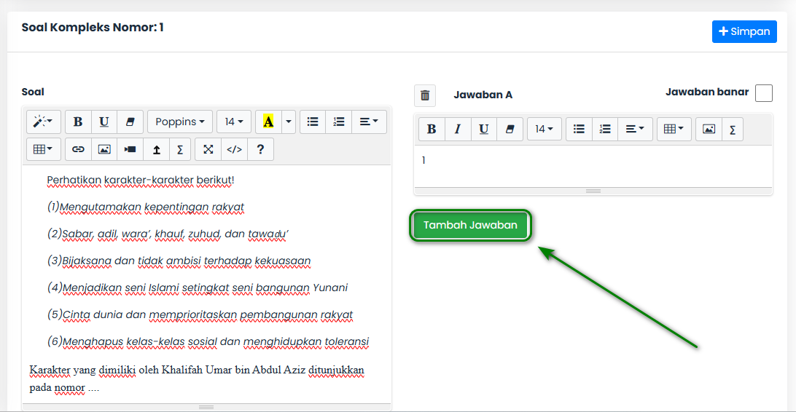Check the Jawaban benar checkbox
The height and width of the screenshot is (412, 796).
[x=763, y=93]
